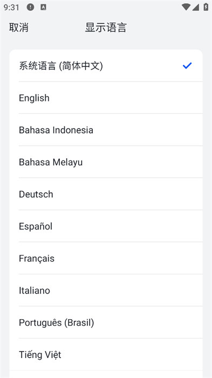Switch display language to Deutsch
The image size is (212, 378).
(x=106, y=194)
